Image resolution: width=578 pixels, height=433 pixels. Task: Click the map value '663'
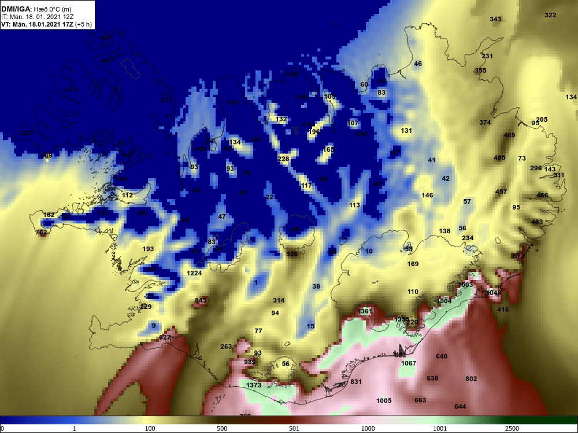tap(420, 400)
